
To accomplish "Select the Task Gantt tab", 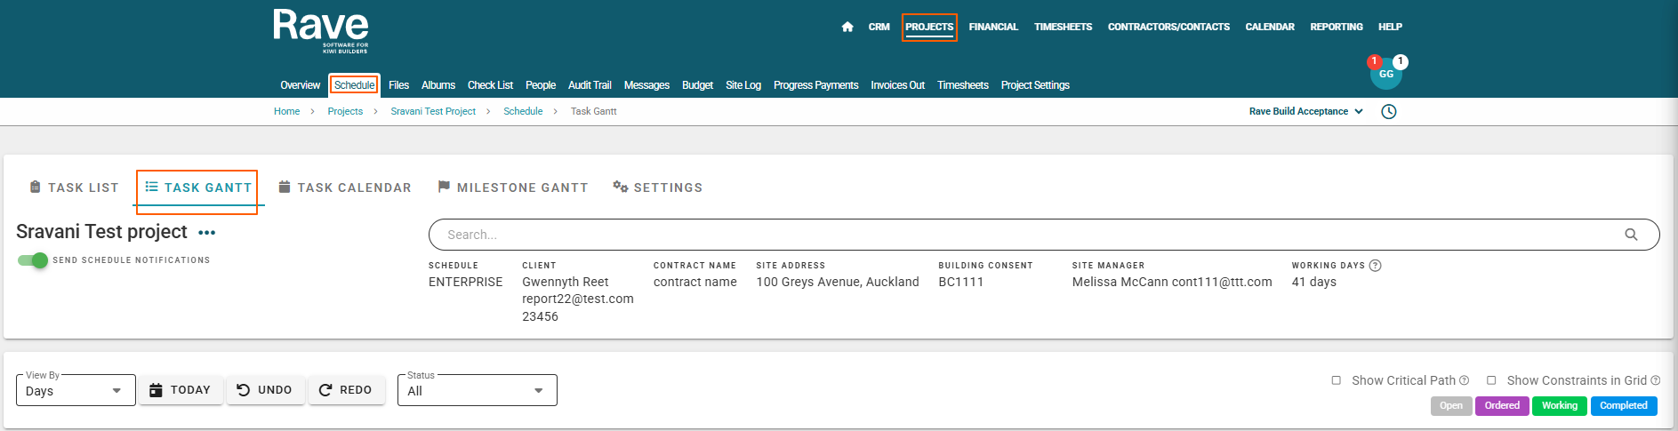I will coord(198,188).
